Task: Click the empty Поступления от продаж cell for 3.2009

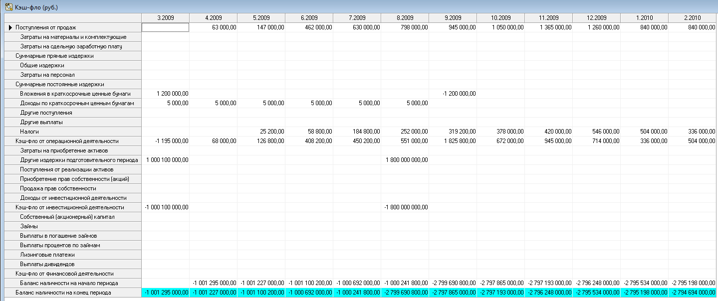Action: 165,27
